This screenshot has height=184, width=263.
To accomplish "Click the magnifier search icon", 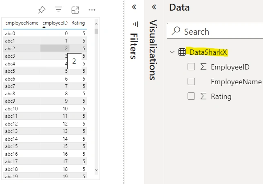I will [176, 31].
